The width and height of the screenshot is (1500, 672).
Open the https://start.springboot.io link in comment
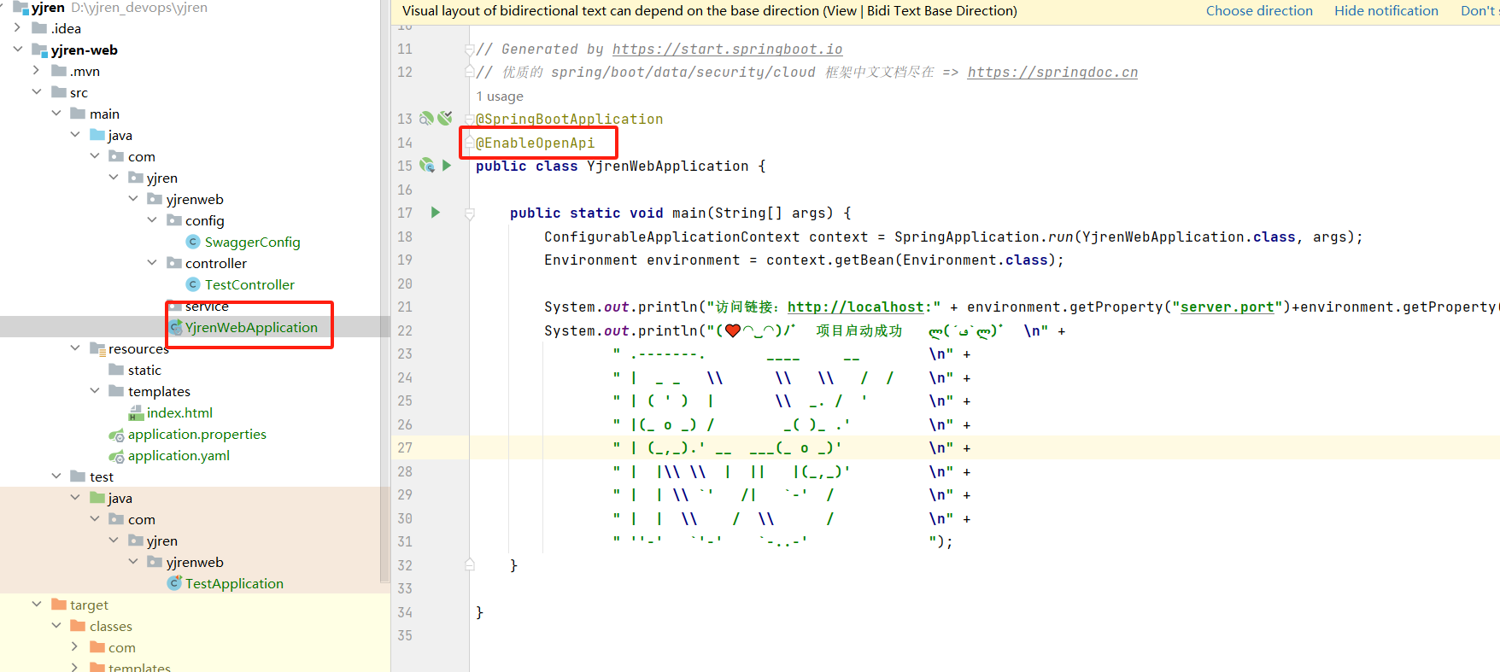(727, 50)
